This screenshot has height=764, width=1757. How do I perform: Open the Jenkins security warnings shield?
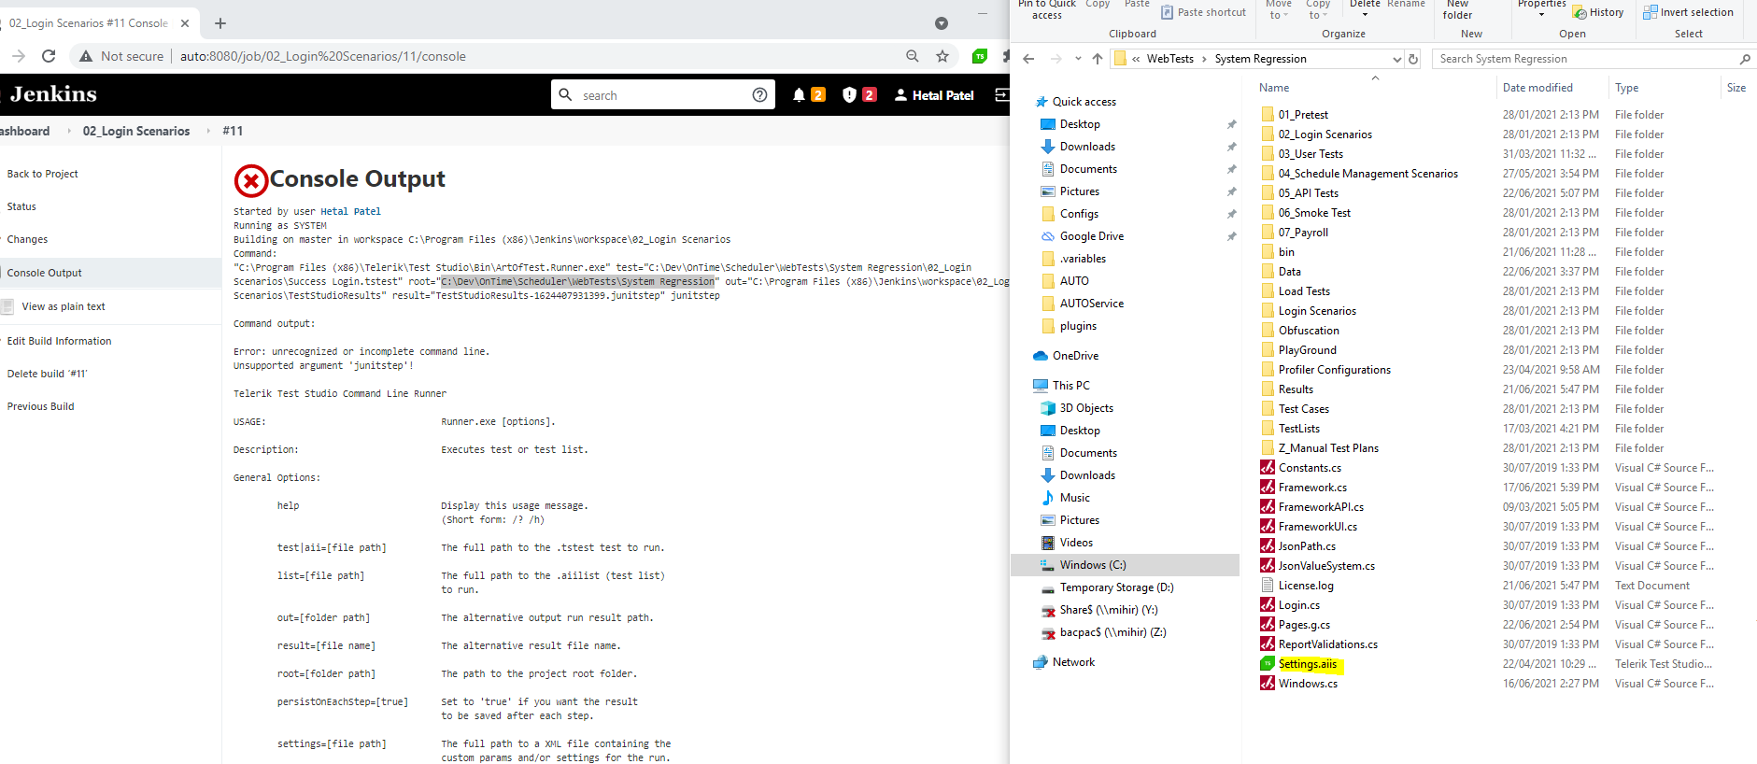[x=849, y=95]
